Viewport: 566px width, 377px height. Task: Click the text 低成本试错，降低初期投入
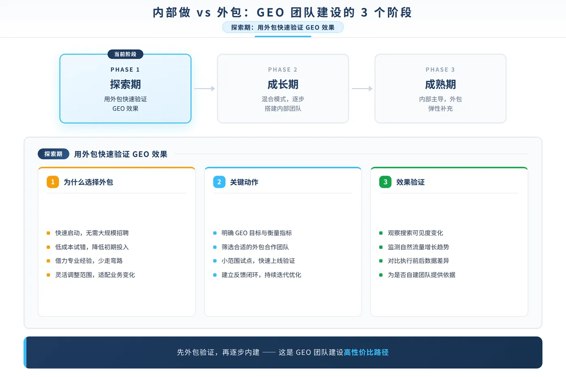click(92, 247)
